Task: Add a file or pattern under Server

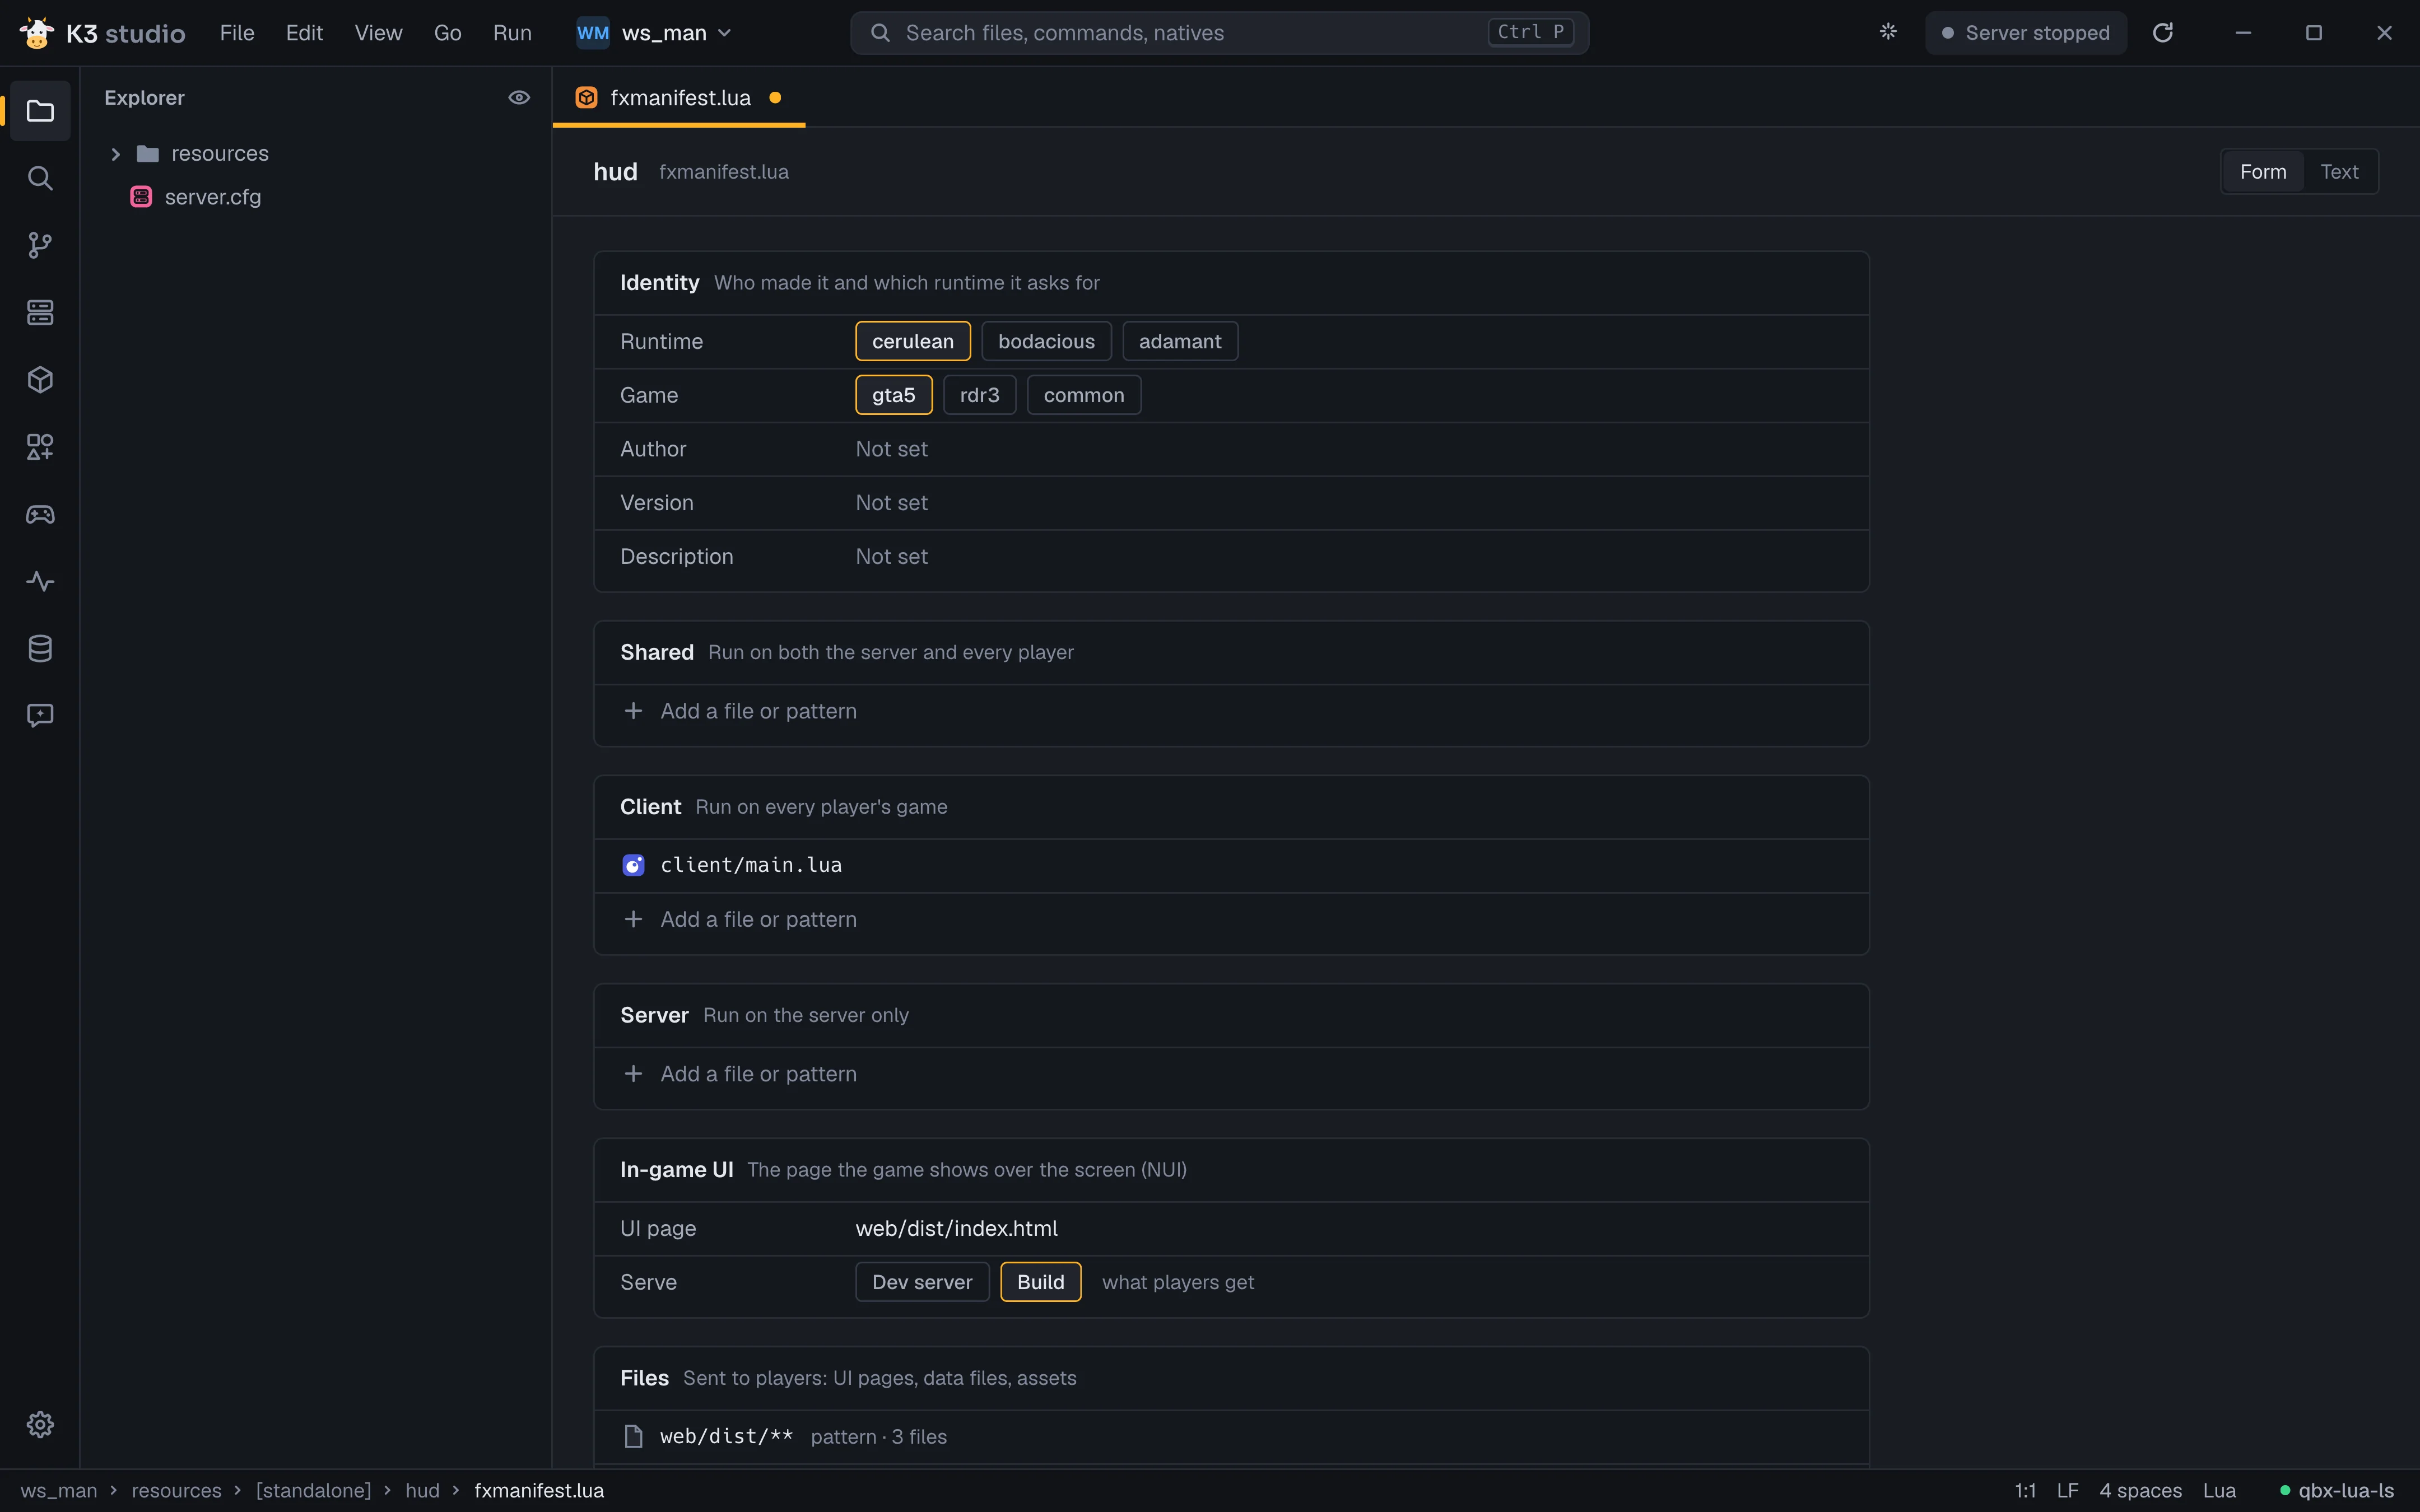Action: (x=1231, y=1074)
